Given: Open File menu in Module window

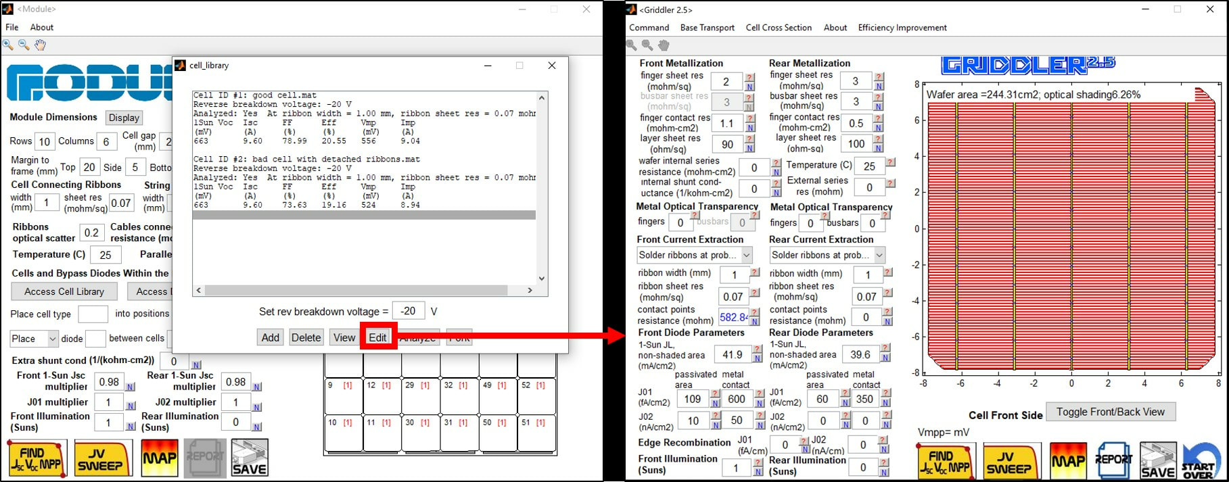Looking at the screenshot, I should 12,27.
